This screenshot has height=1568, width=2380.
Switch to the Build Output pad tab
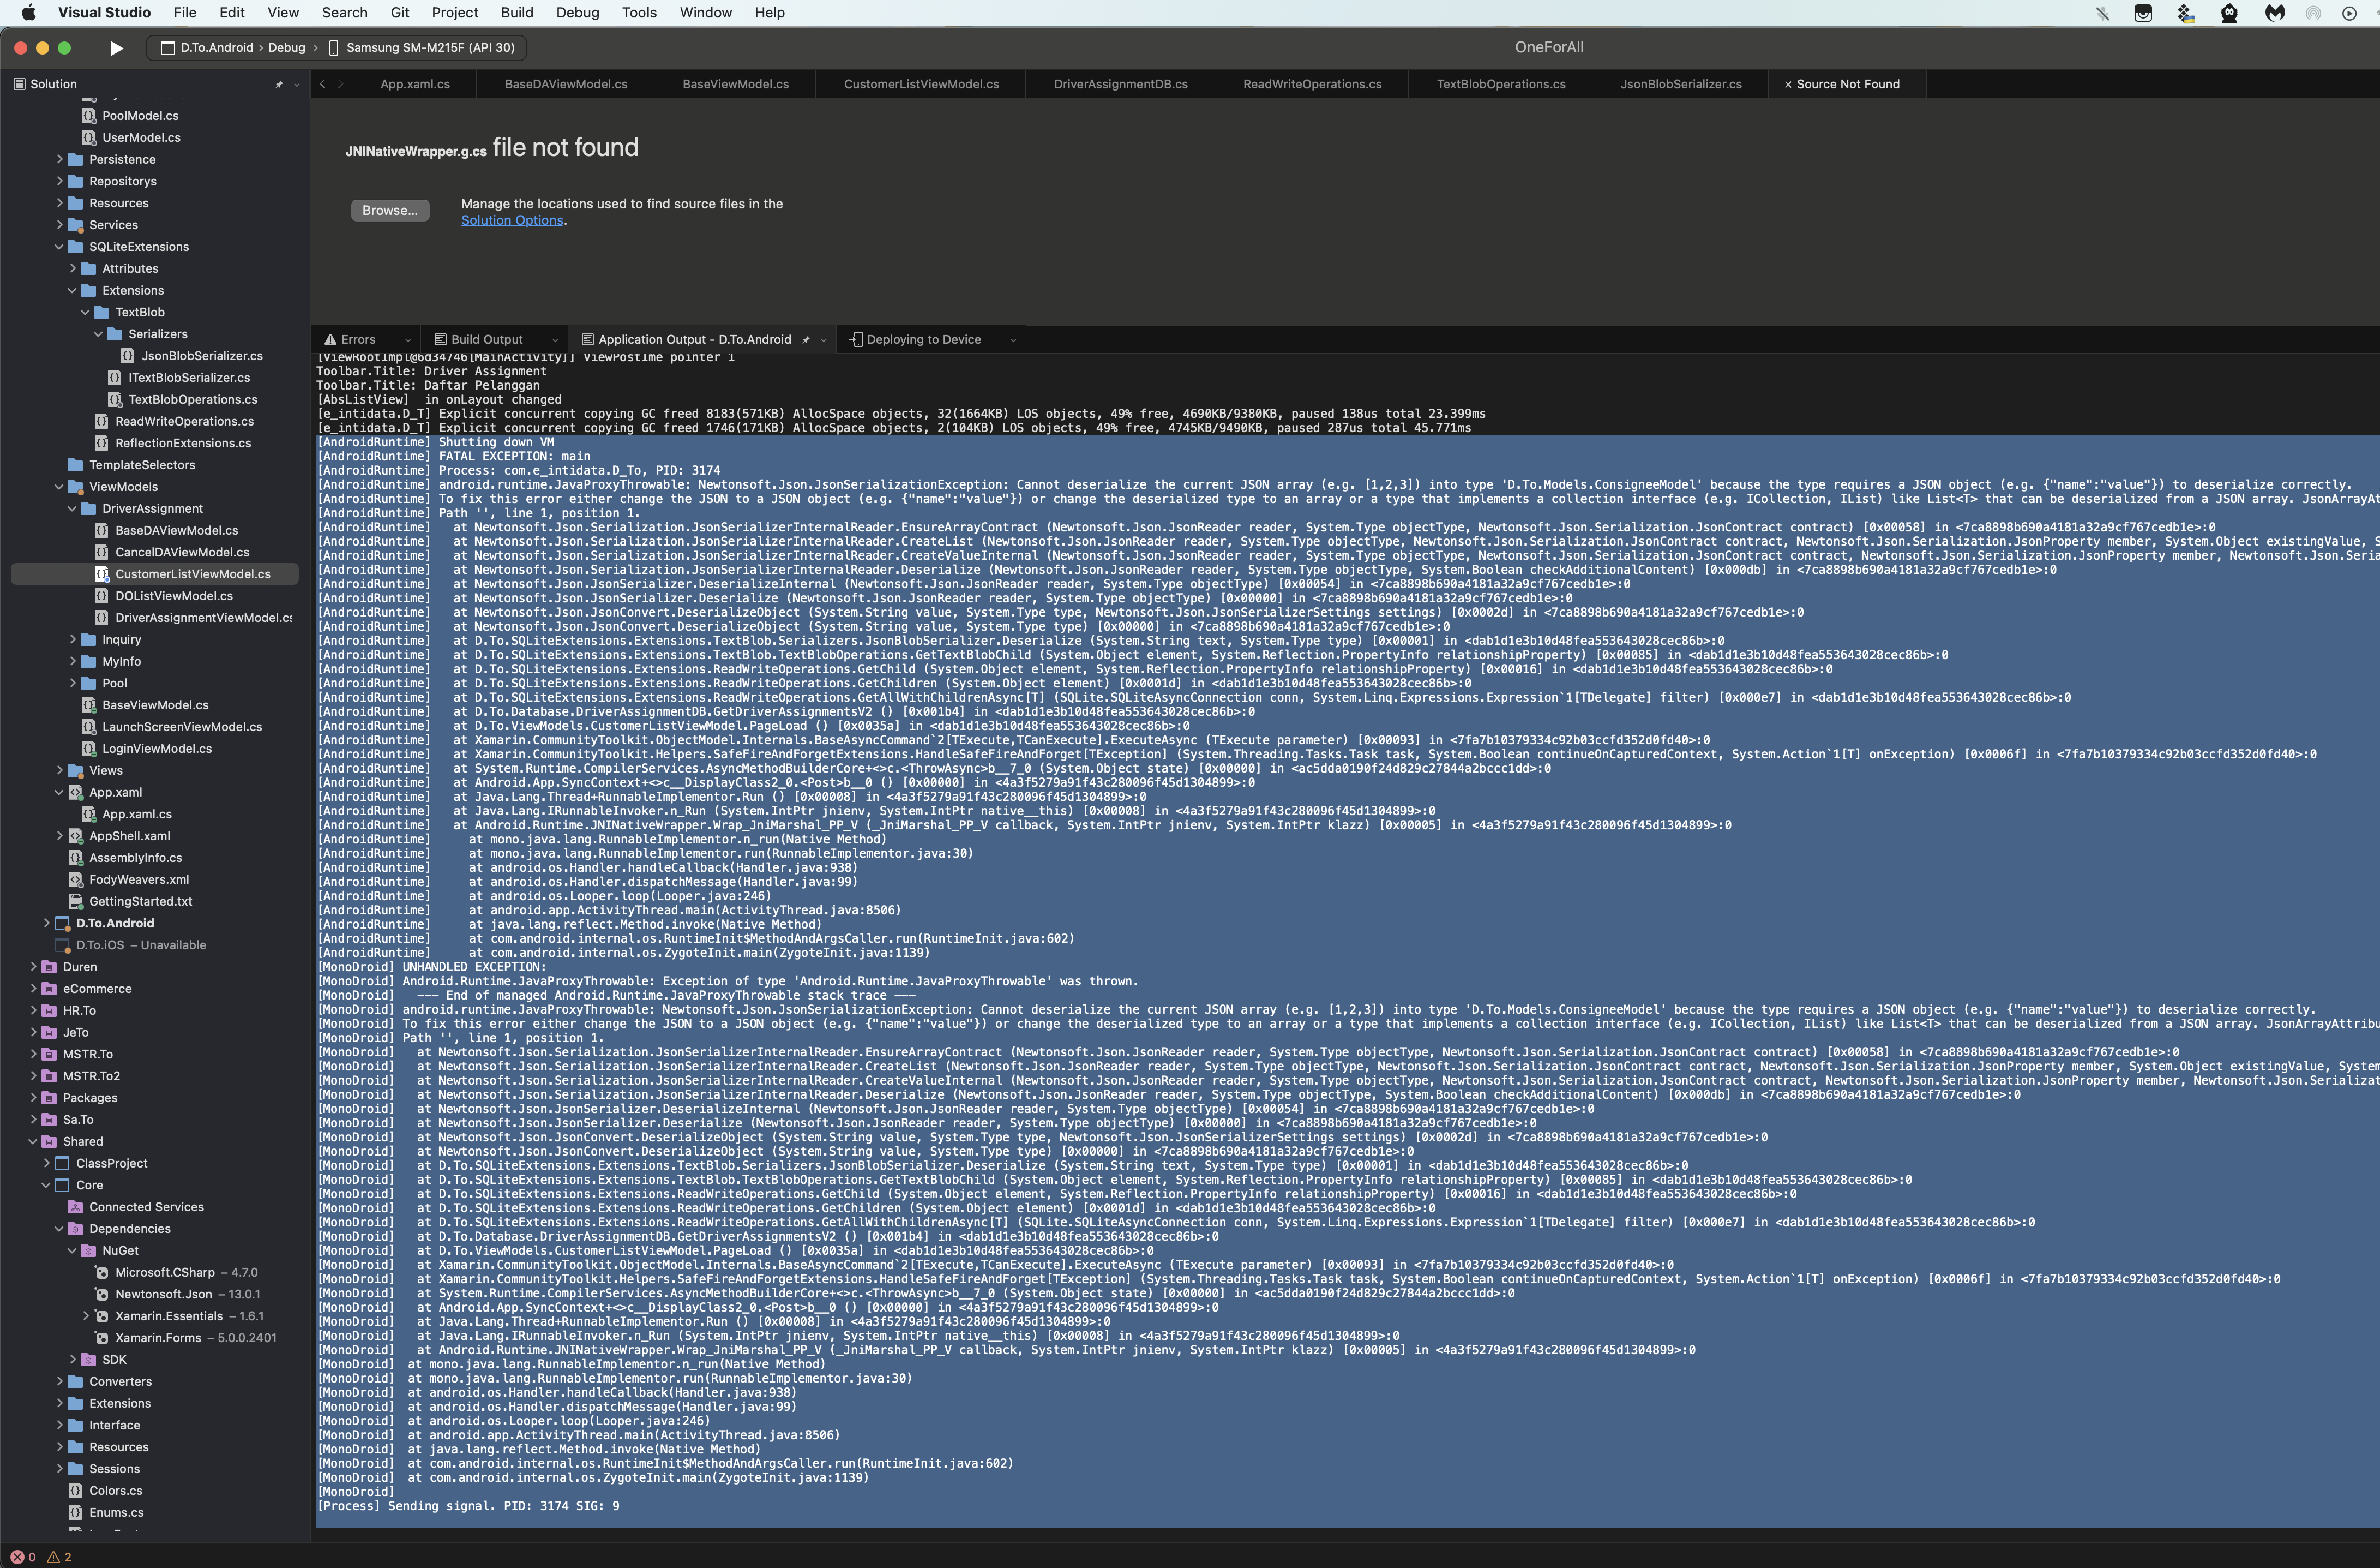point(486,340)
